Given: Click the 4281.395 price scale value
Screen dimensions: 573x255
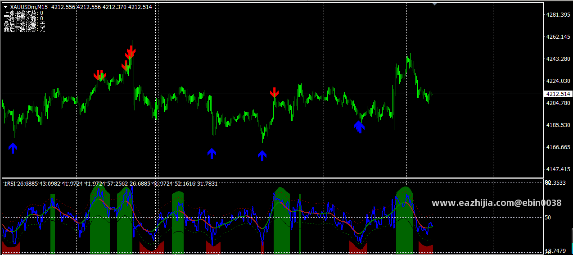Looking at the screenshot, I should [558, 14].
